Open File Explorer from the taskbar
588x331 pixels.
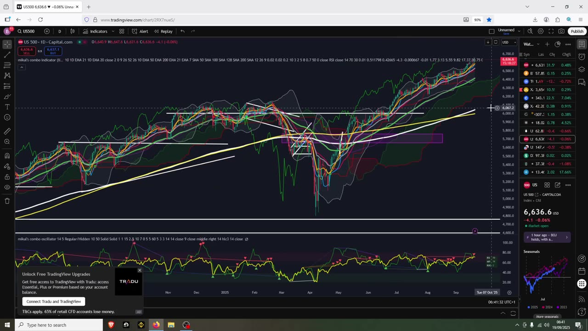pos(171,325)
